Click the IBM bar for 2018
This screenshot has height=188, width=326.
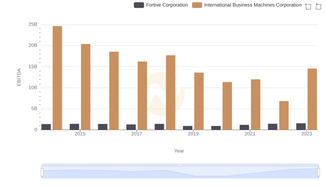click(x=171, y=93)
